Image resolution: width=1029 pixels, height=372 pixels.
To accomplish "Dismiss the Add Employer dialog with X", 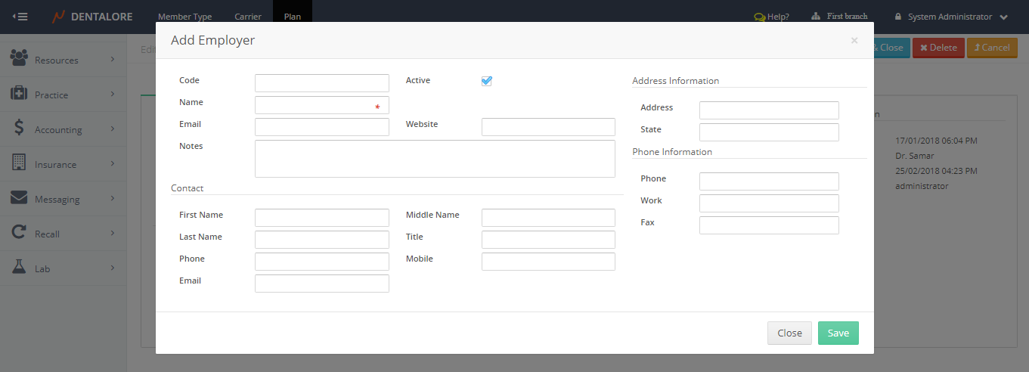I will point(854,41).
